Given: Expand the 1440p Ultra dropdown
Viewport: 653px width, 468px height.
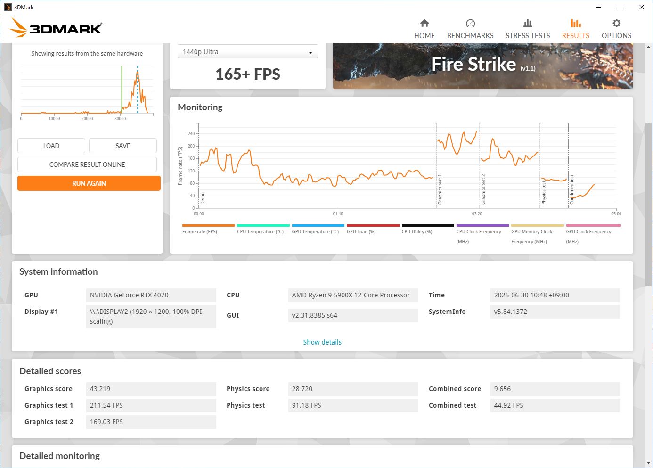Looking at the screenshot, I should [x=248, y=52].
